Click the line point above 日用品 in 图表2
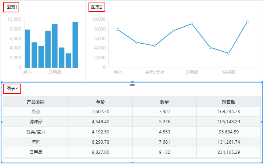This screenshot has width=263, height=164. (192, 24)
